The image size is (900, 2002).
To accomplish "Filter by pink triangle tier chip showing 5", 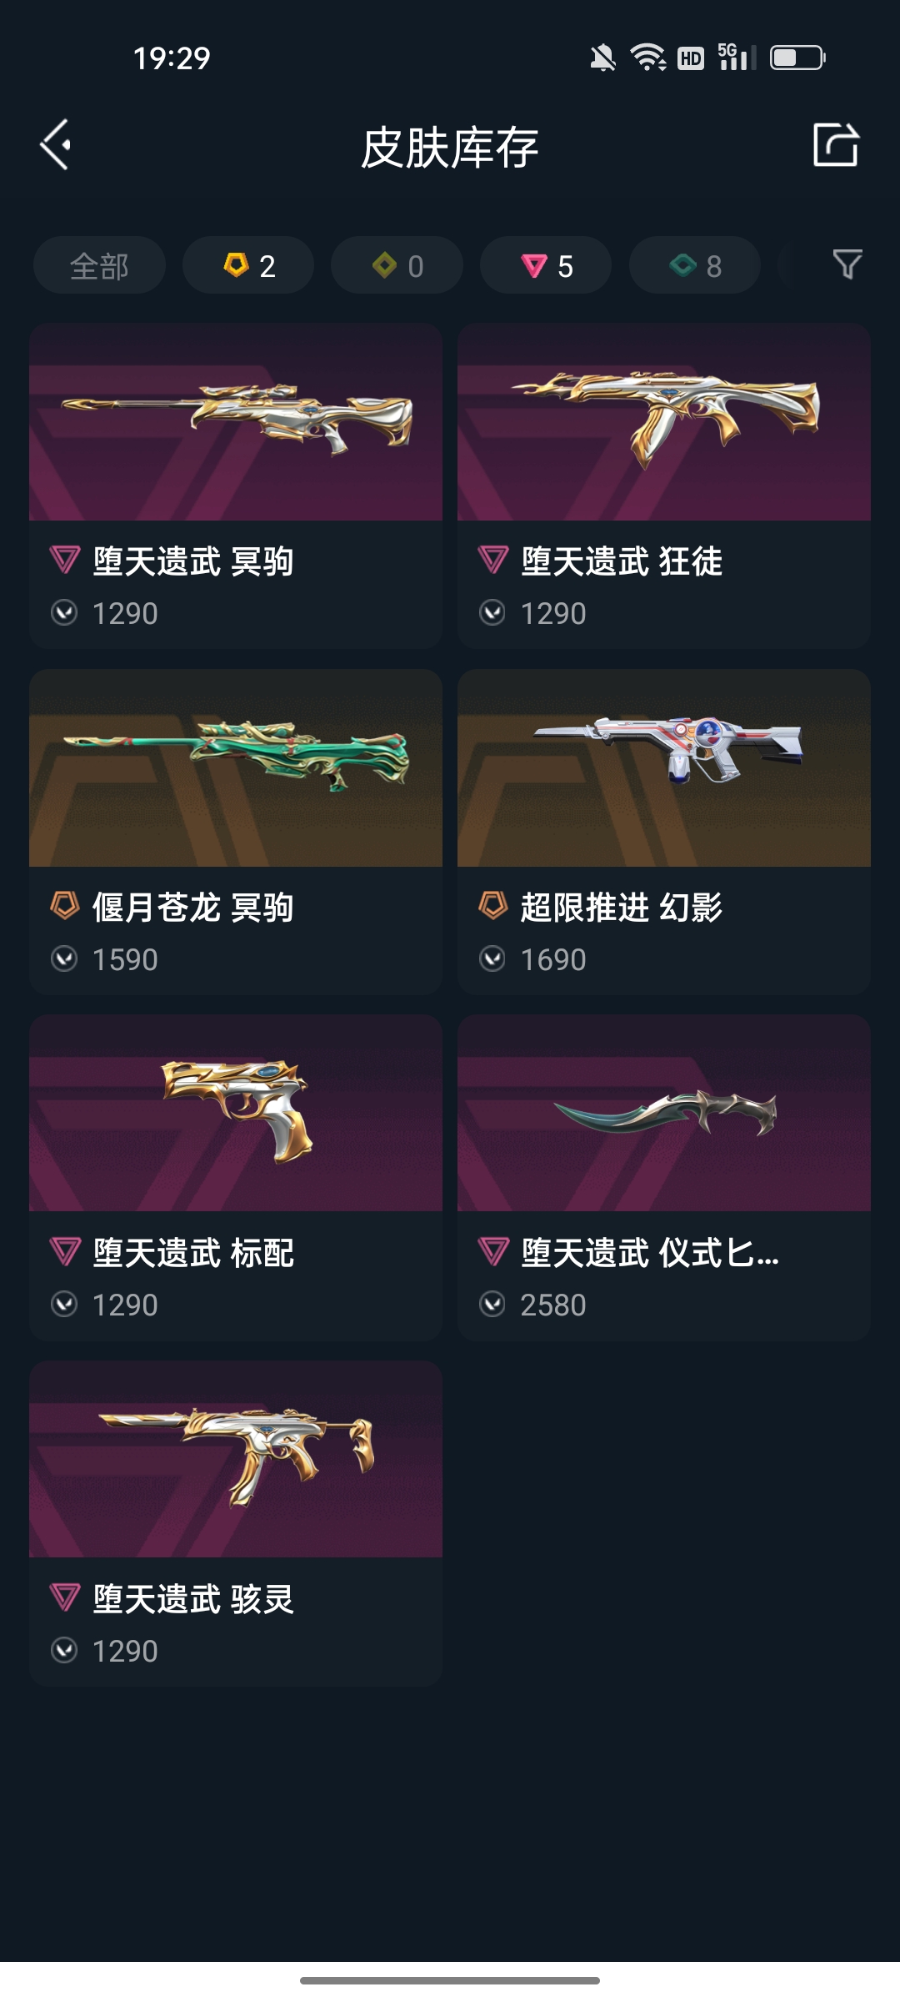I will point(546,265).
